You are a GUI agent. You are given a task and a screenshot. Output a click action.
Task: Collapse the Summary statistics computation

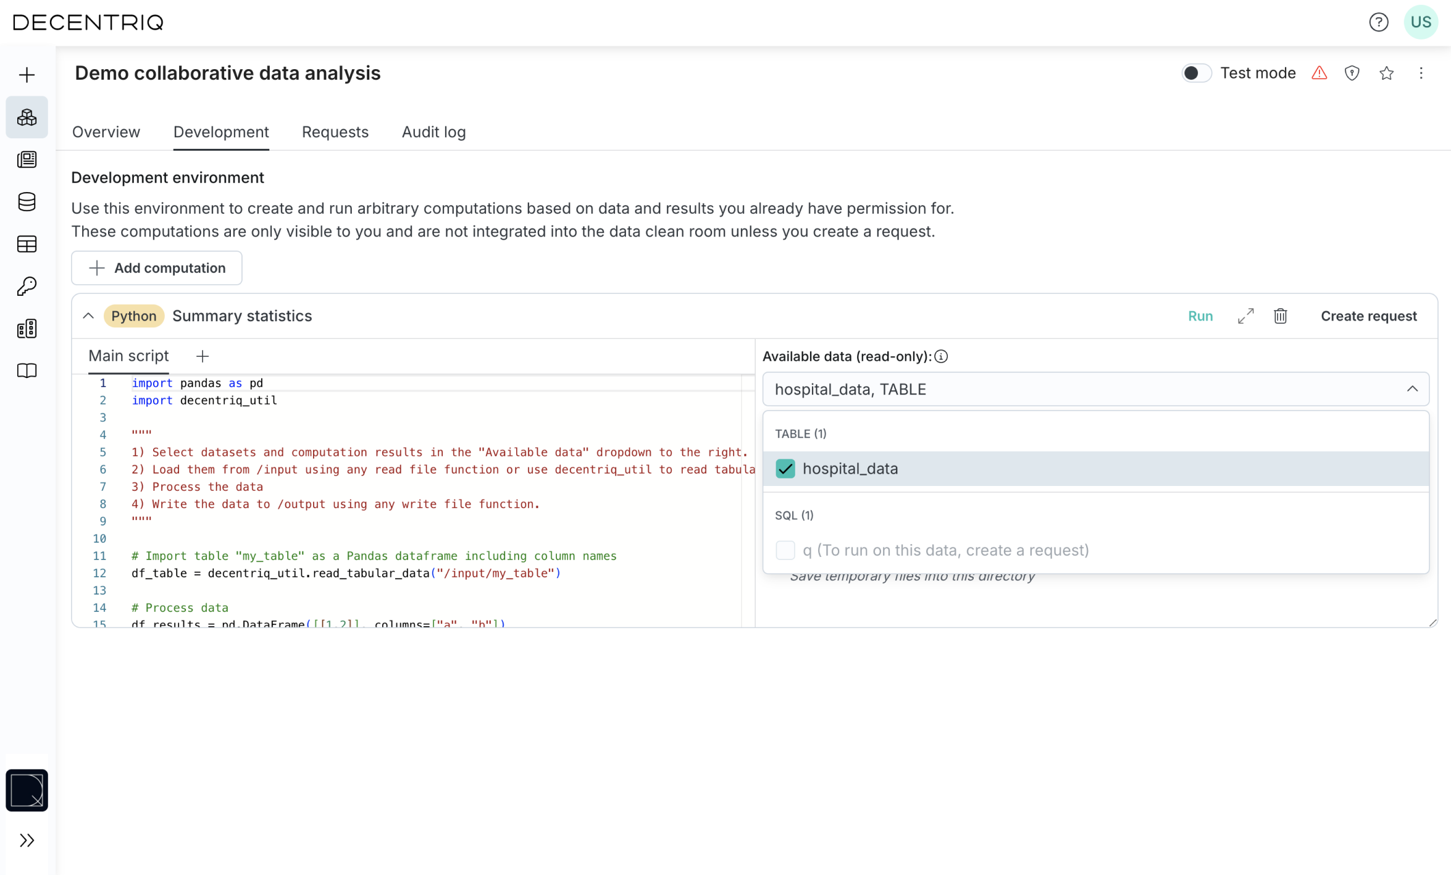click(88, 316)
